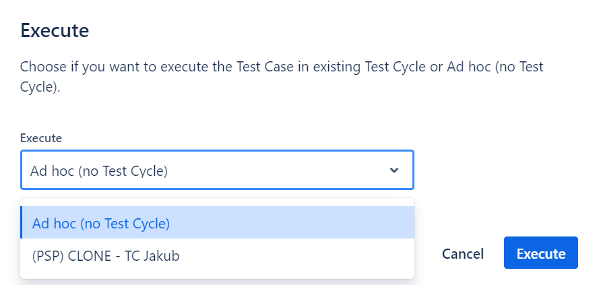Select the Ad hoc (no Test Cycle) option
This screenshot has width=597, height=285.
[101, 223]
